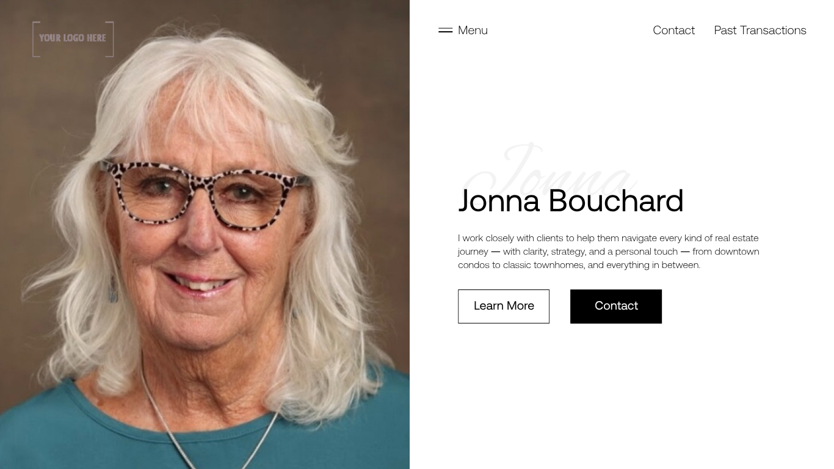The width and height of the screenshot is (834, 469).
Task: Click the faint script 'Jonna' watermark
Action: point(549,168)
